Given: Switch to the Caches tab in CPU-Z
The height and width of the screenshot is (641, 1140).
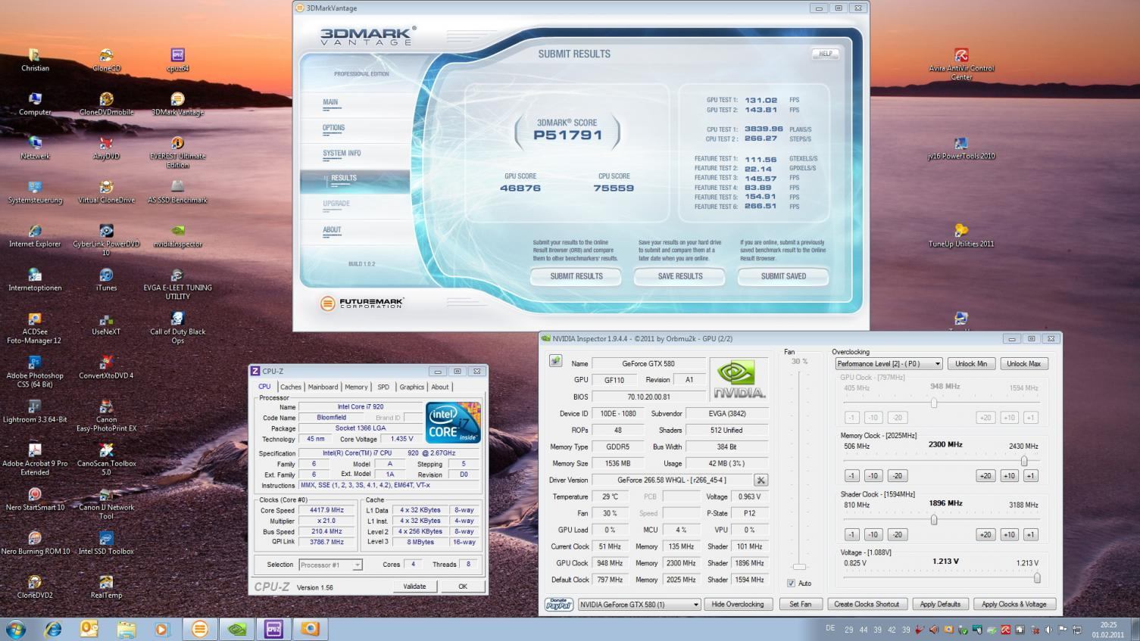Looking at the screenshot, I should point(291,387).
